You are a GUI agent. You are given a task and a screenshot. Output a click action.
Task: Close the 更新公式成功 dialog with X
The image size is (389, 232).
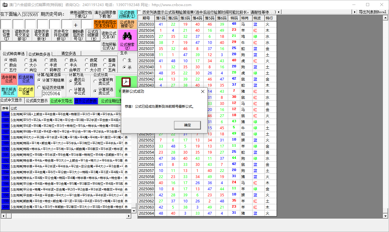[203, 91]
